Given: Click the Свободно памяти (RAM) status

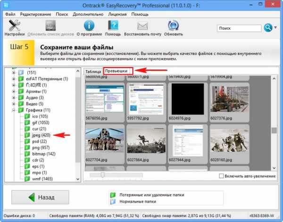Looking at the screenshot, I should coord(94,216).
